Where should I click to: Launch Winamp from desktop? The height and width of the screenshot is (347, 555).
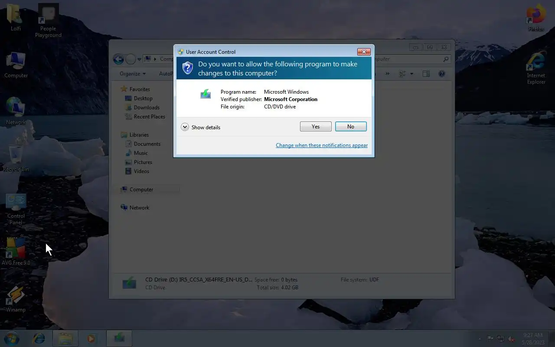(x=16, y=299)
